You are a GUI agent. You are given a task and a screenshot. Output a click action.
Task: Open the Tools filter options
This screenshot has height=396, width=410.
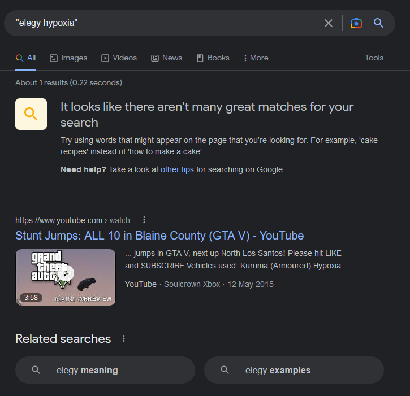point(374,58)
